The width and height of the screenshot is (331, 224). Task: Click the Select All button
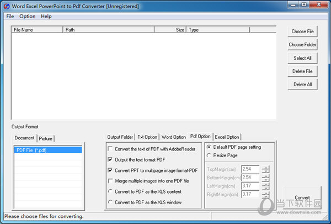pyautogui.click(x=302, y=58)
